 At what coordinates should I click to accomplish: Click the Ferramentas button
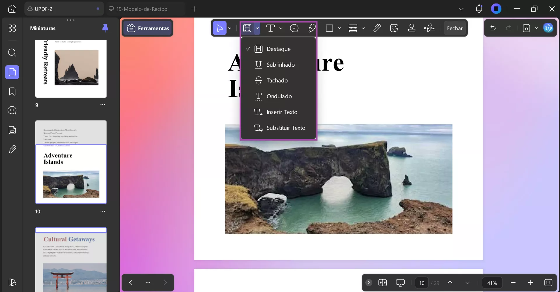pos(148,28)
